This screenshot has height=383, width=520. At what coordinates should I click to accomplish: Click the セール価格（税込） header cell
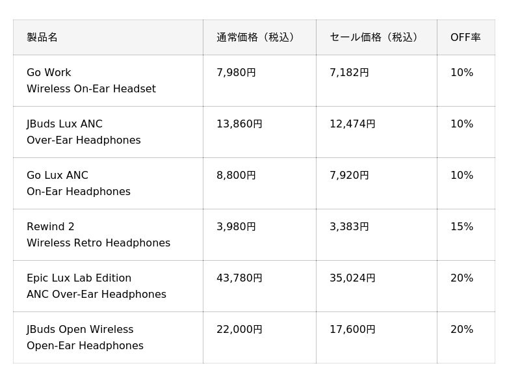[x=376, y=37]
